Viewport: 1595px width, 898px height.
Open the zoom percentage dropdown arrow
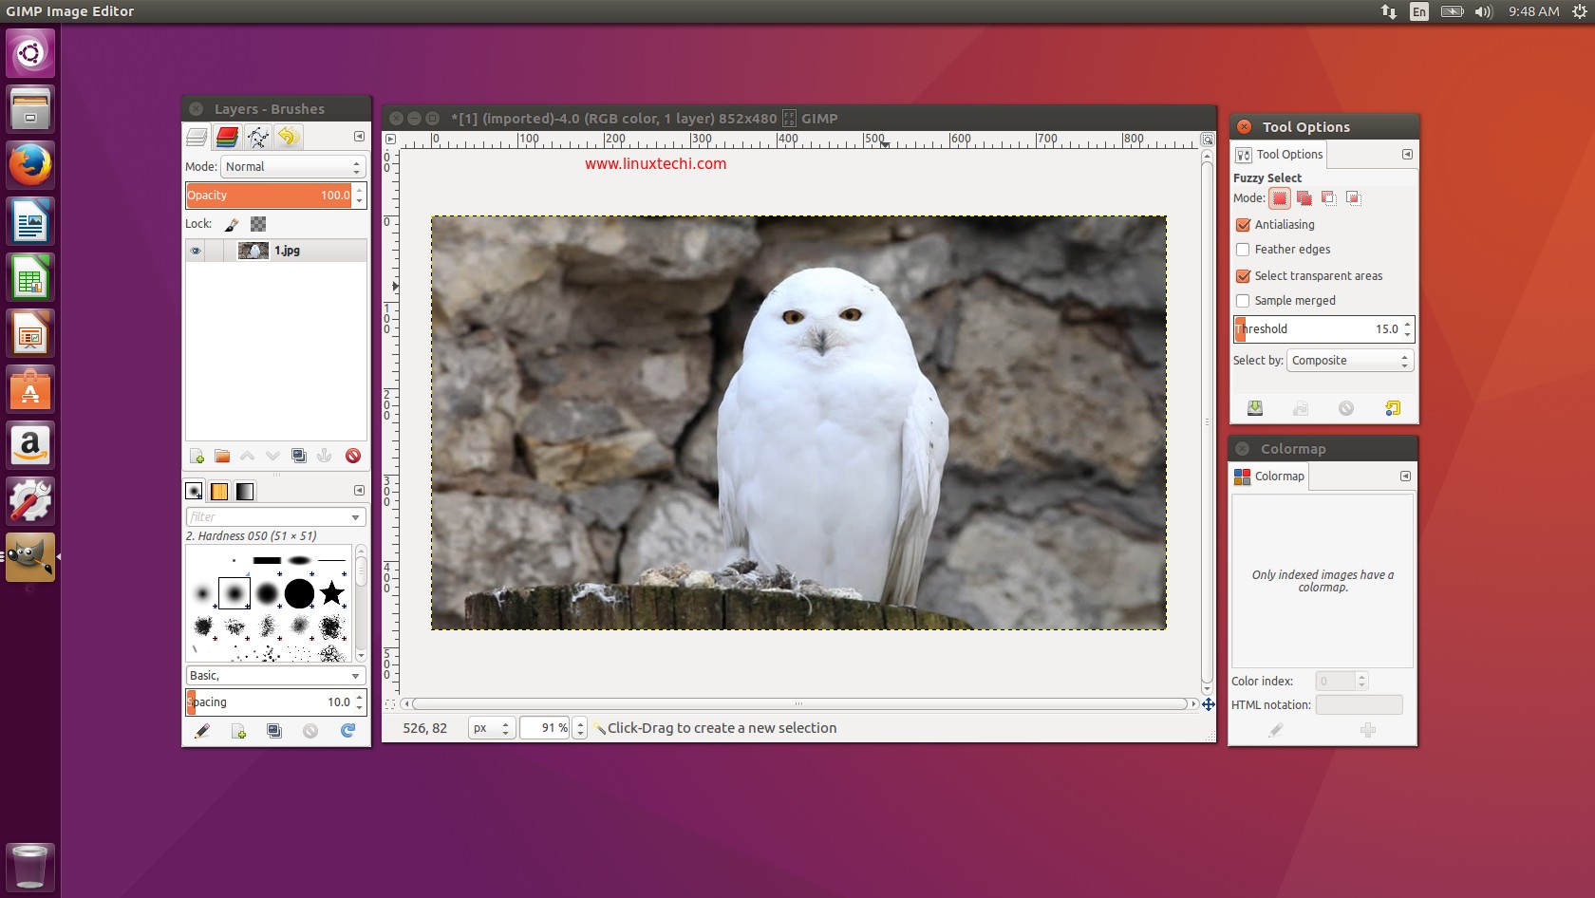coord(580,728)
